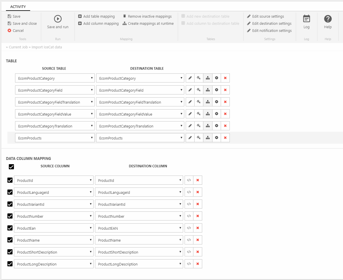Toggle the select-all column mappings checkbox
343x280 pixels.
11,167
